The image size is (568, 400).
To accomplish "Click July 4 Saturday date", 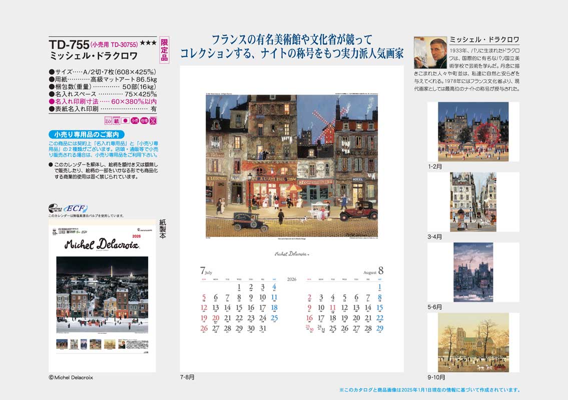I will pyautogui.click(x=274, y=286).
